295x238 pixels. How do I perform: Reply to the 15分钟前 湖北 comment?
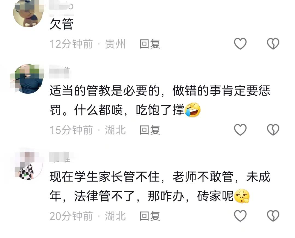(x=150, y=130)
